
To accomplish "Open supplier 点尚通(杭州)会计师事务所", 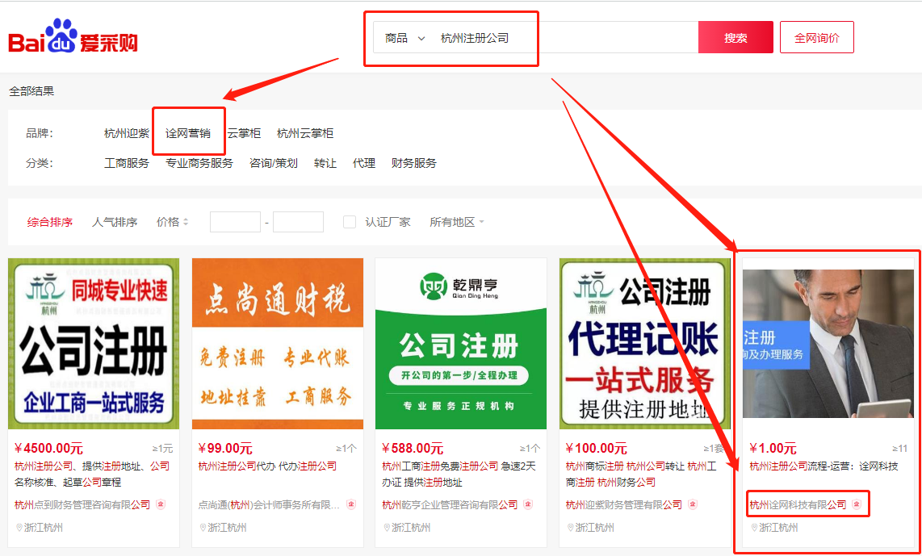I will 269,505.
